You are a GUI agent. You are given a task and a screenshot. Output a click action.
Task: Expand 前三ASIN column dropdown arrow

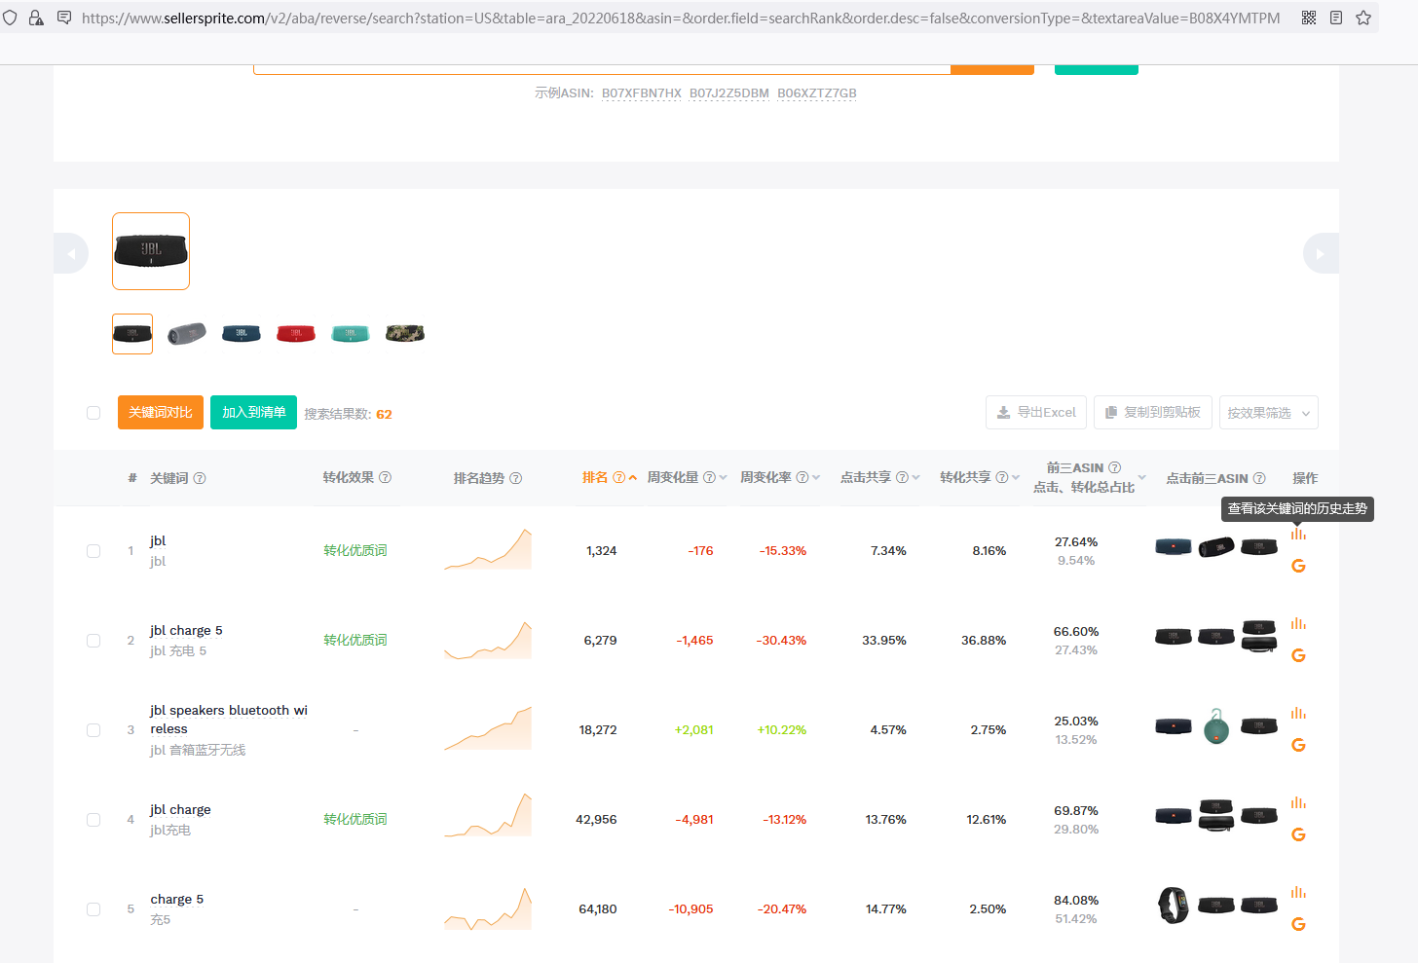pos(1142,478)
